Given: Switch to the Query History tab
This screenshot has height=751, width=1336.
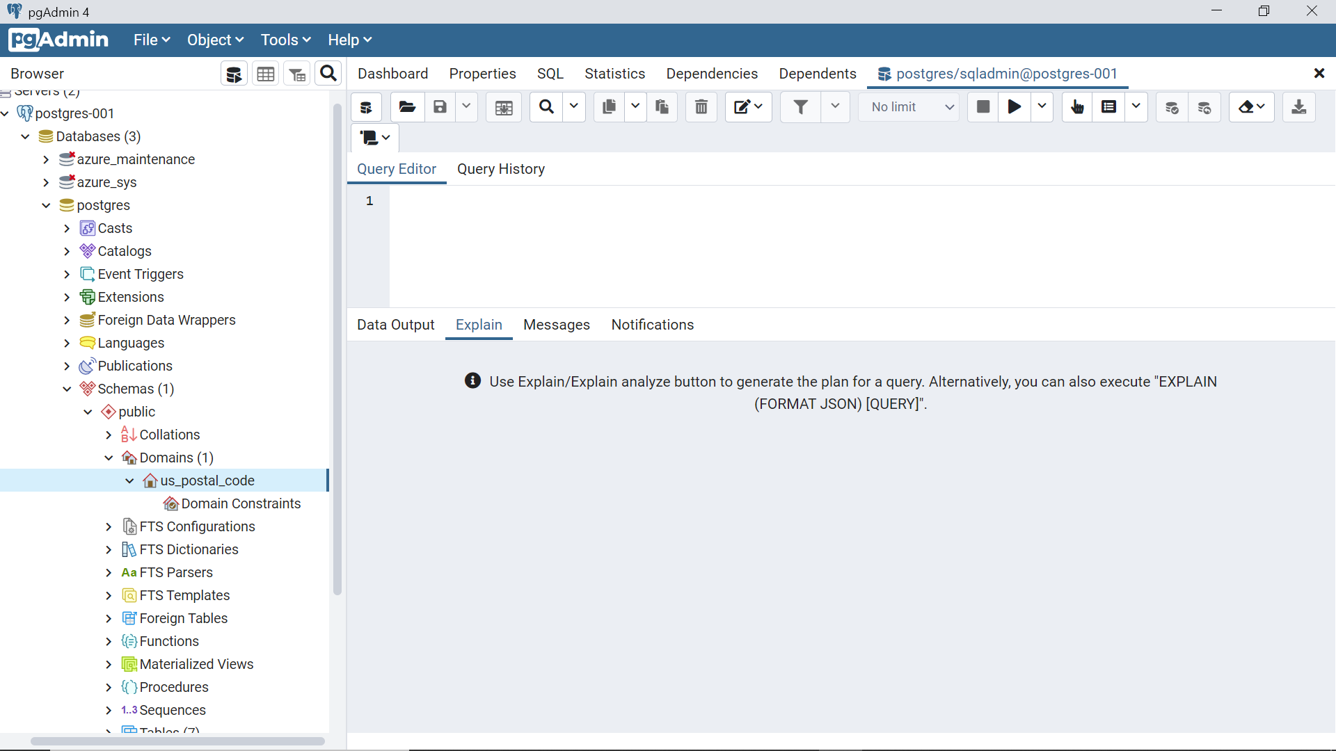Looking at the screenshot, I should tap(500, 169).
